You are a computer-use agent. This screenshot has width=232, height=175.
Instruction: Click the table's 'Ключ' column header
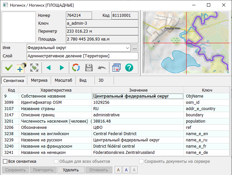coord(207,90)
